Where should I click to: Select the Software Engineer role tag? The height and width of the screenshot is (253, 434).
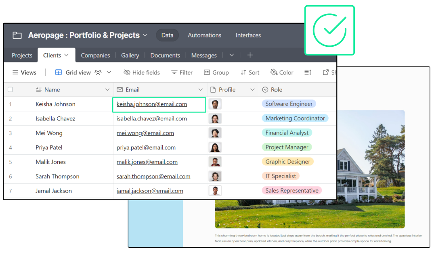coord(289,104)
